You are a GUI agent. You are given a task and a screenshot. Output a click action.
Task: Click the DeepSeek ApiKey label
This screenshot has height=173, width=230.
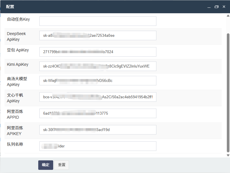pos(16,36)
